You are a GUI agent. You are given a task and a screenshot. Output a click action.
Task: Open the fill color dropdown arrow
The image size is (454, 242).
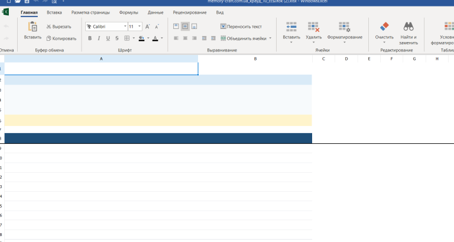pyautogui.click(x=148, y=38)
